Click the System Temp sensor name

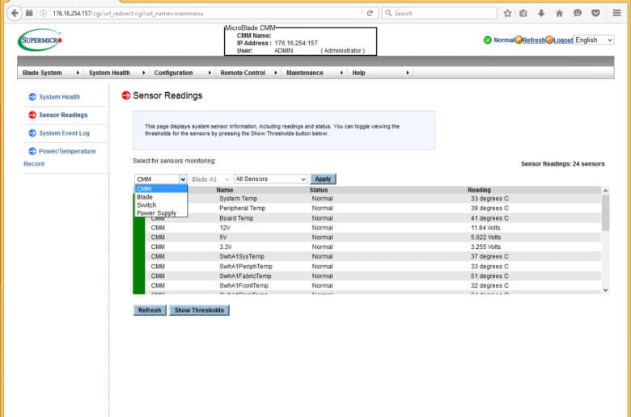[x=238, y=199]
